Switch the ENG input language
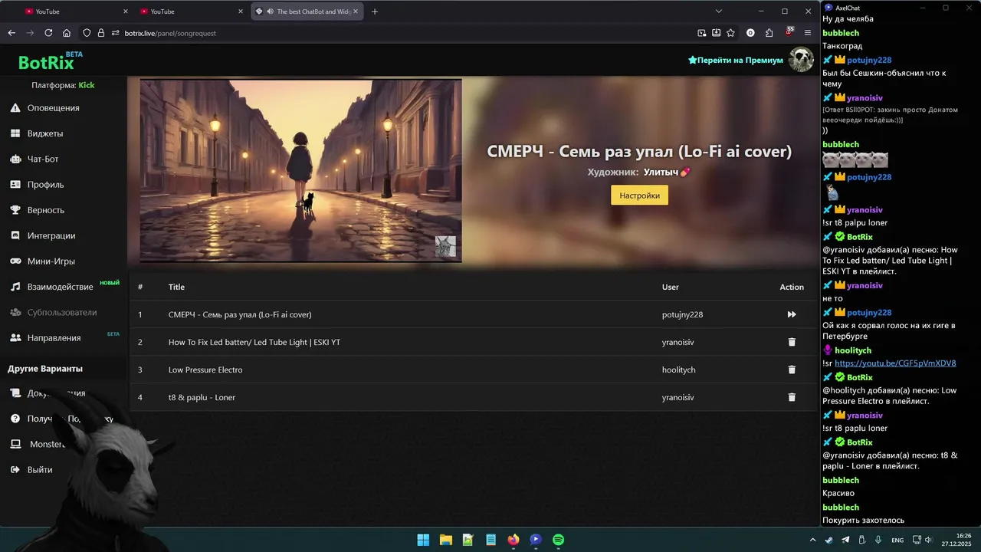981x552 pixels. 897,540
